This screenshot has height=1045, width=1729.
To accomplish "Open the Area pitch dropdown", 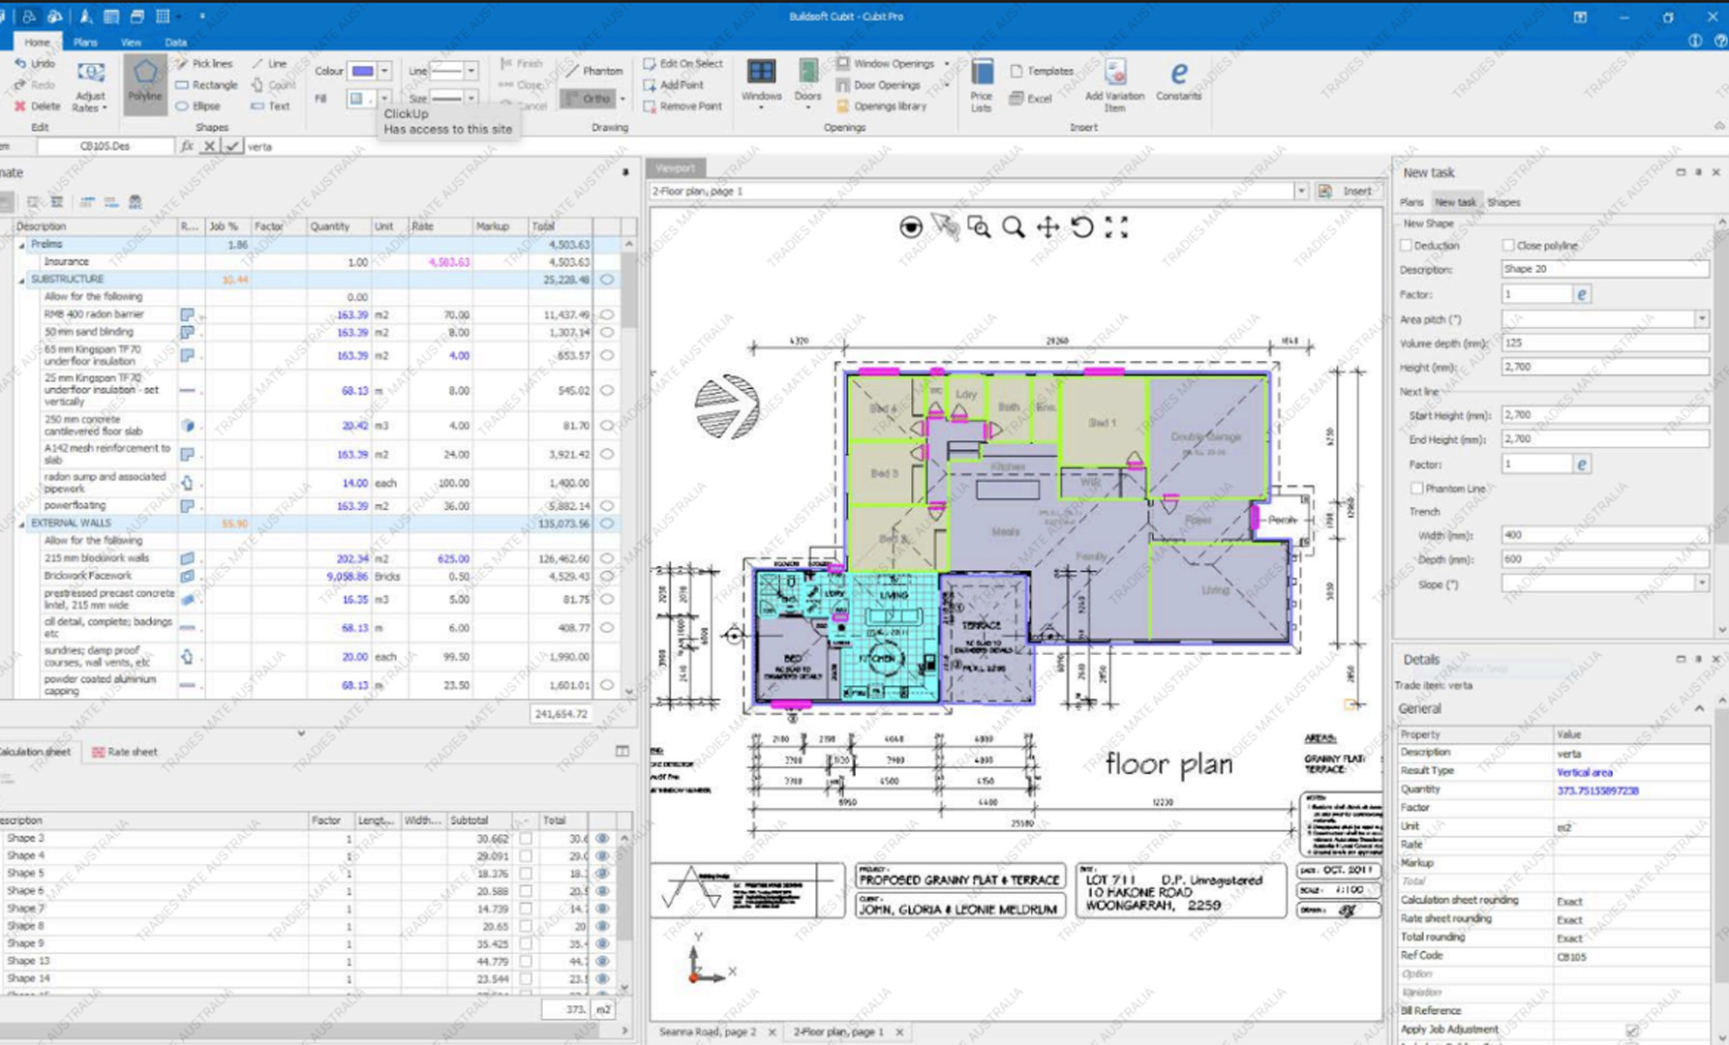I will coord(1701,319).
